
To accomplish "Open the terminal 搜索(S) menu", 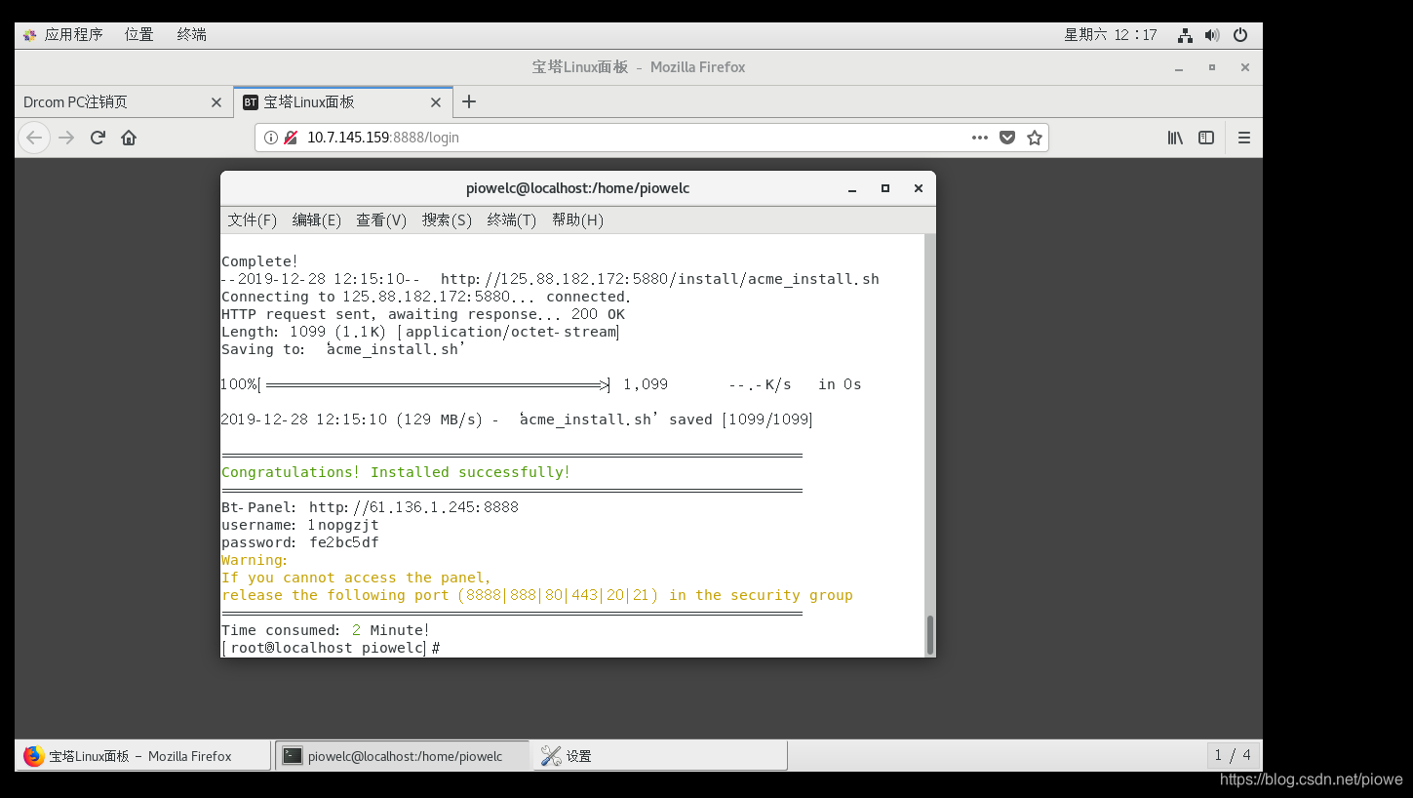I will pyautogui.click(x=447, y=220).
